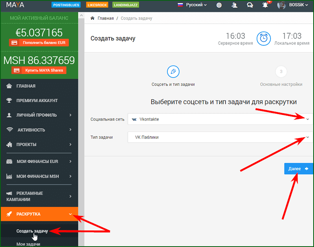Click the chart icon beside МОИ ФИНАНСЫ MSH
314x247 pixels.
(9, 176)
